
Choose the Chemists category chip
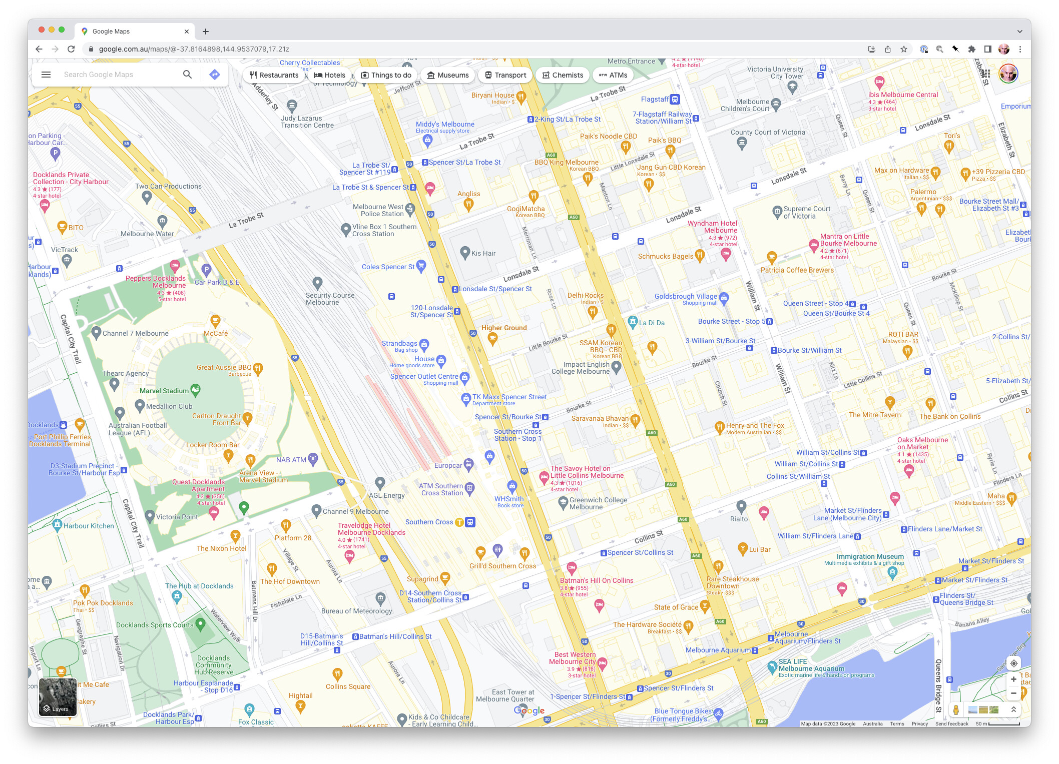[x=563, y=75]
